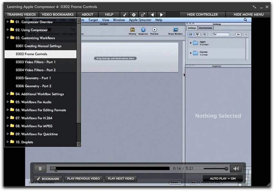Click the Submit button in the batch window
This screenshot has width=274, height=191.
point(175,182)
